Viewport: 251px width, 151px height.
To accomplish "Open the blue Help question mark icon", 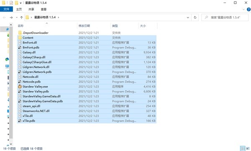I will point(248,10).
